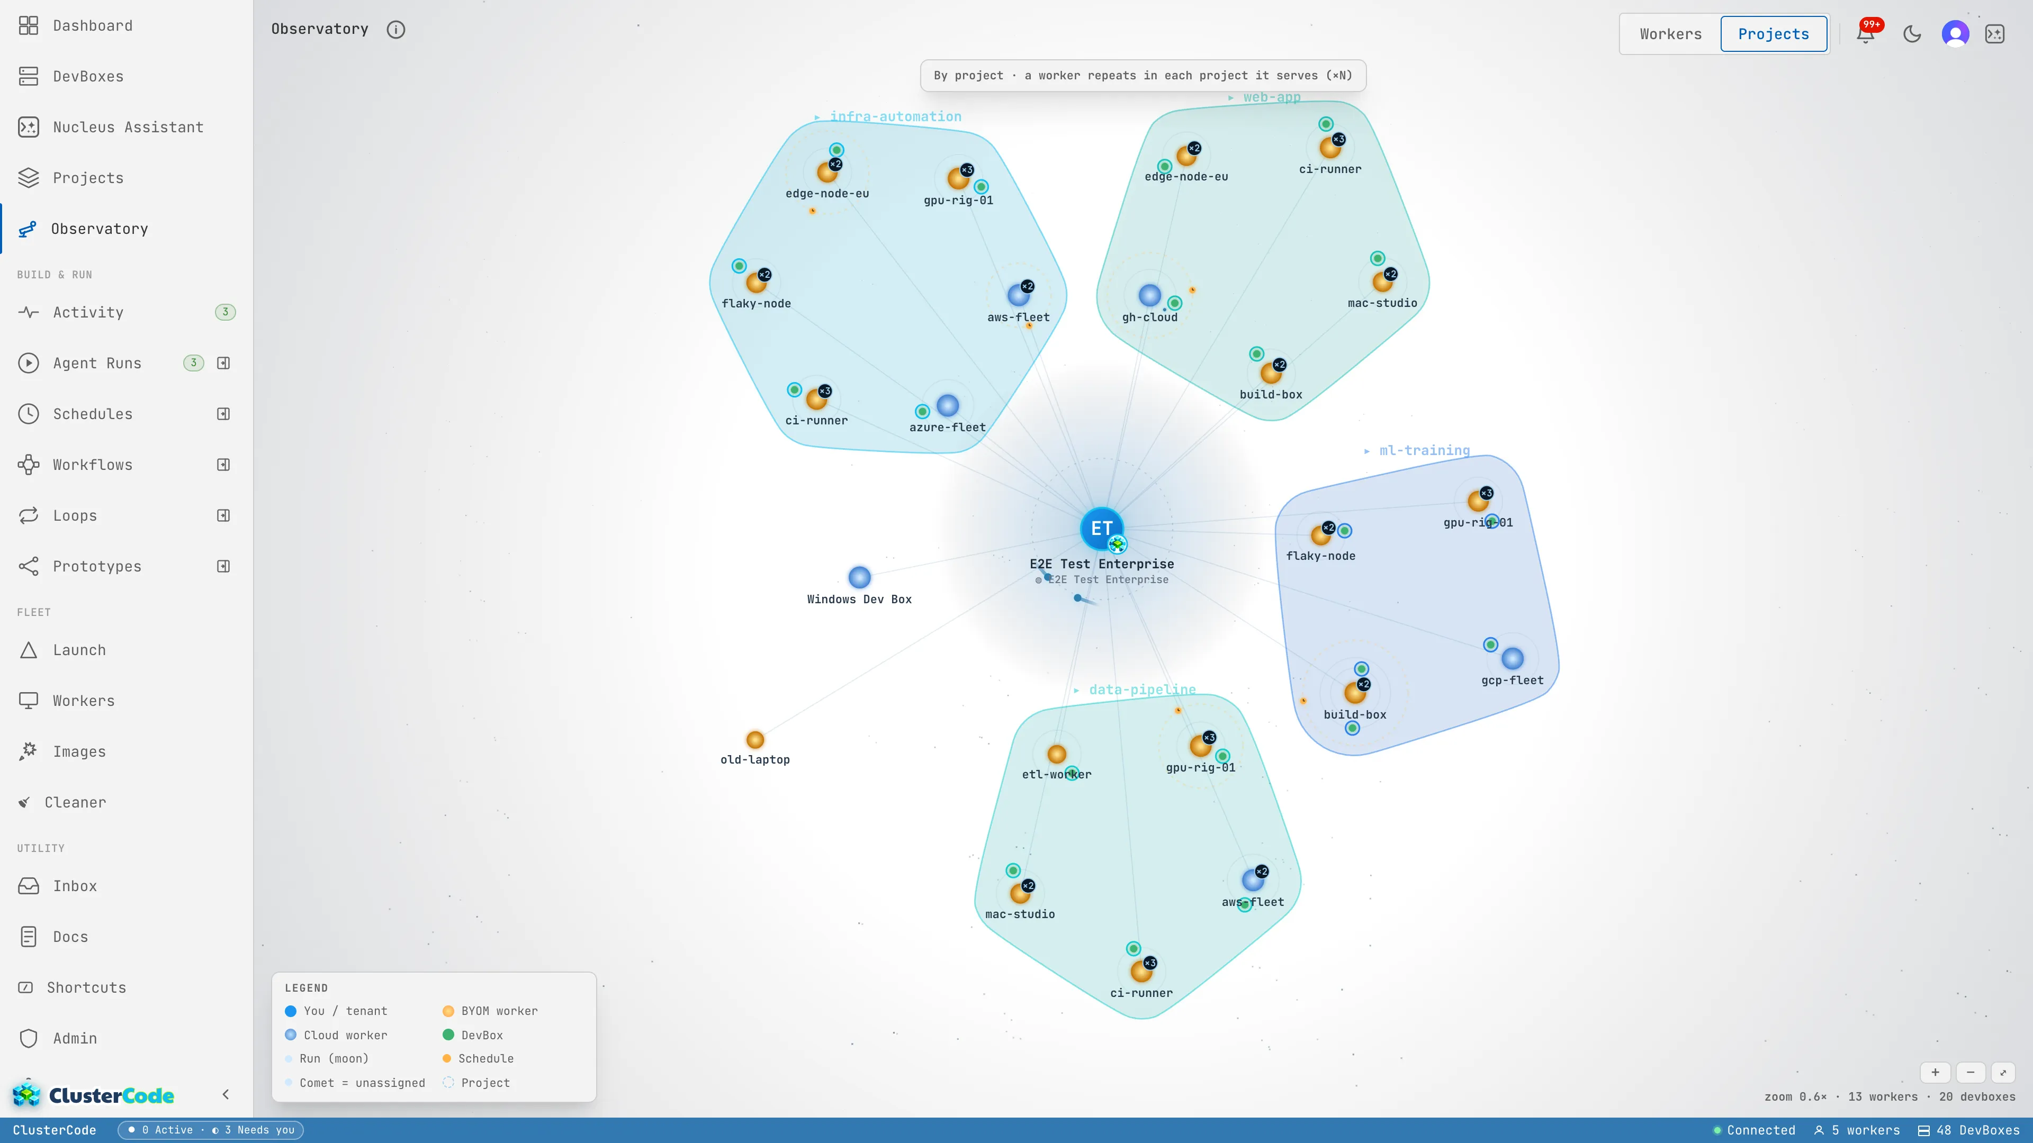Expand the Workflows side panel icon
Viewport: 2033px width, 1143px height.
[x=223, y=465]
